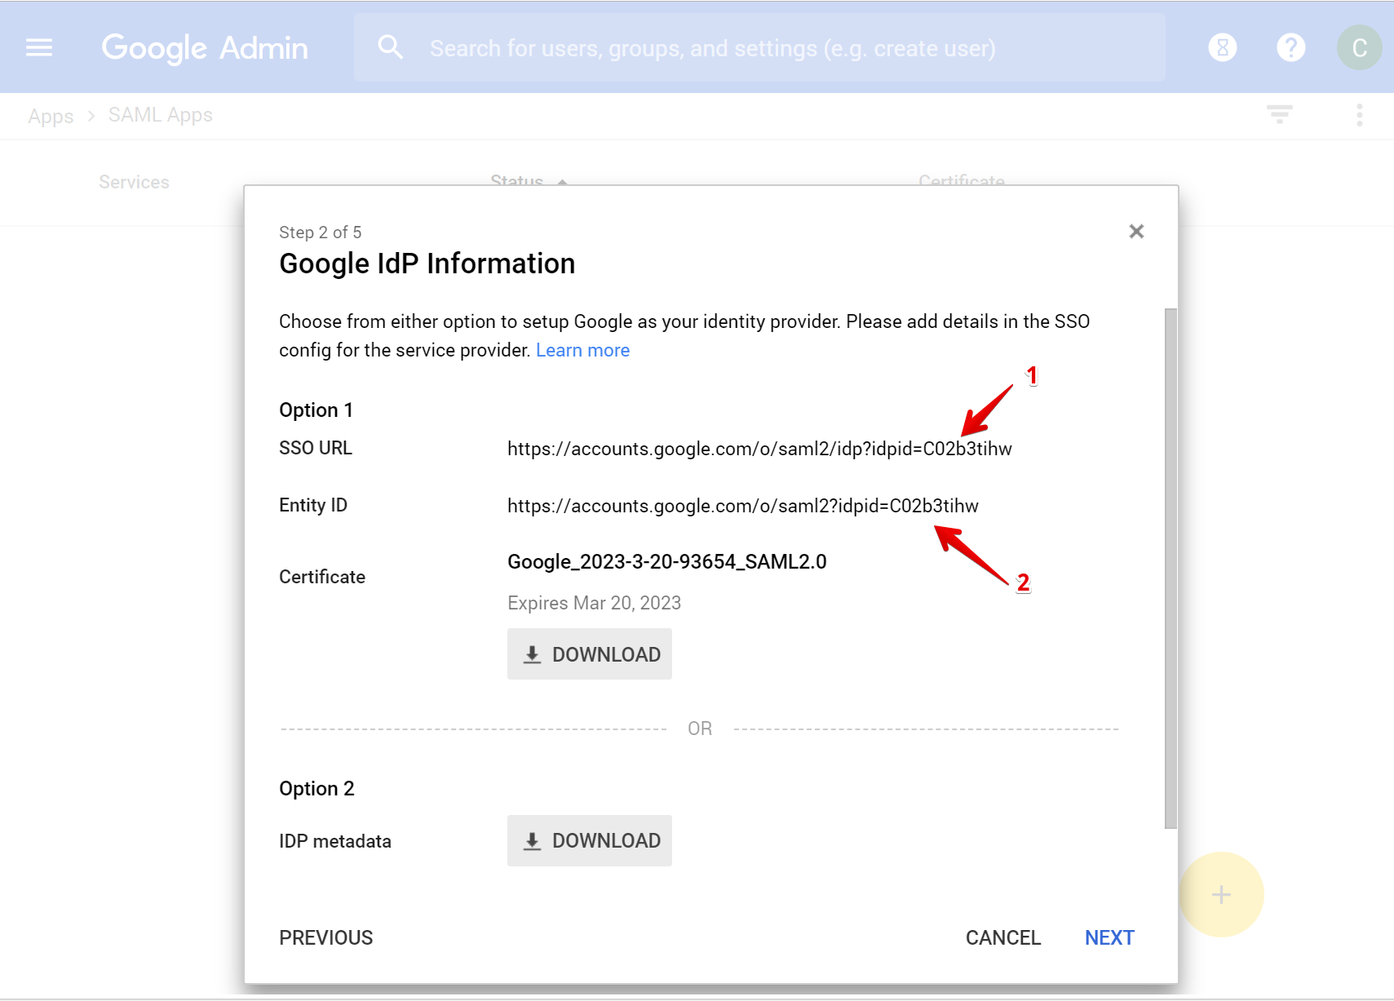Open the help question mark icon
The width and height of the screenshot is (1394, 1001).
tap(1290, 47)
